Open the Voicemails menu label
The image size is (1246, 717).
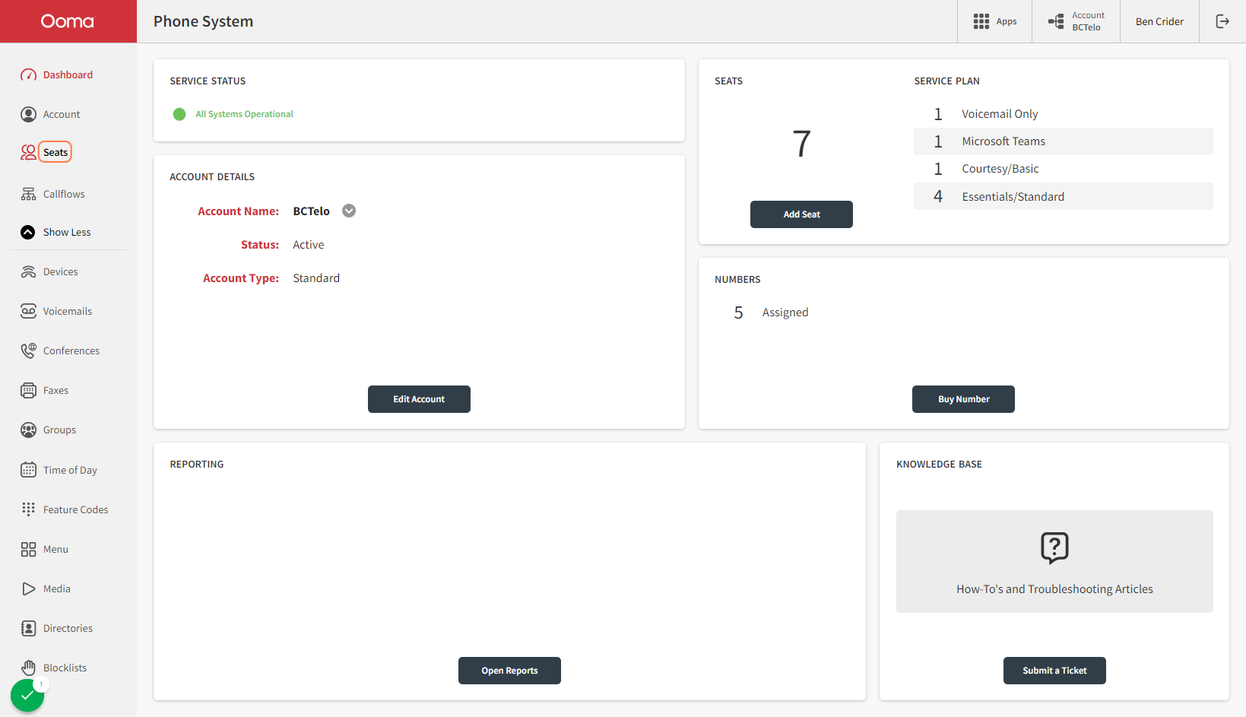[x=68, y=311]
